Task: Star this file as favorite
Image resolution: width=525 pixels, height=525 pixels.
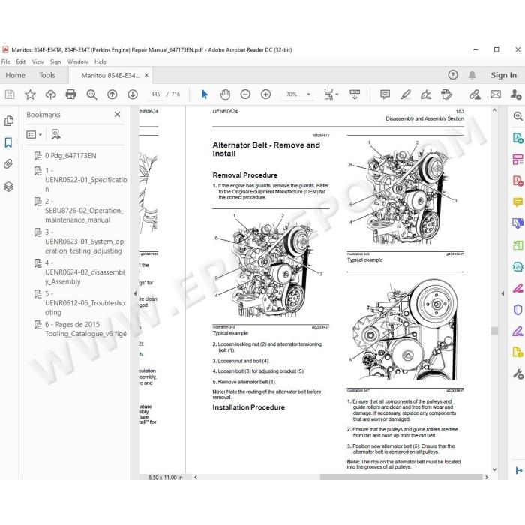Action: [x=30, y=94]
